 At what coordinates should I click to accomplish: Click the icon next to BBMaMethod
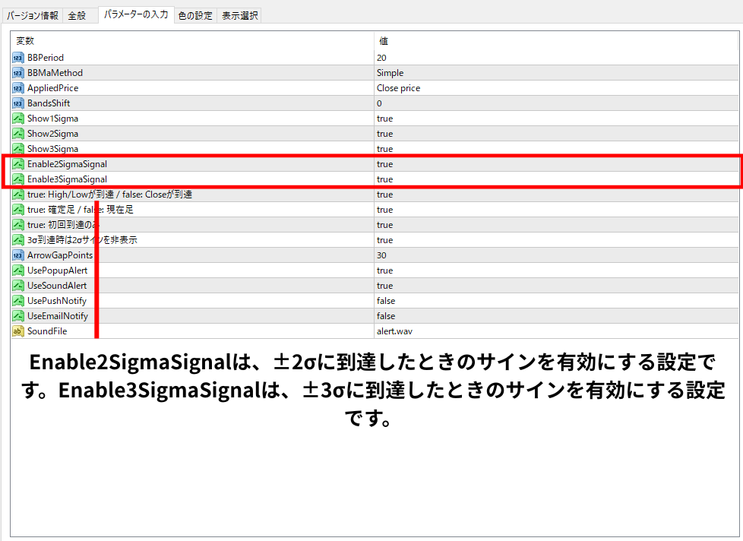[x=18, y=73]
